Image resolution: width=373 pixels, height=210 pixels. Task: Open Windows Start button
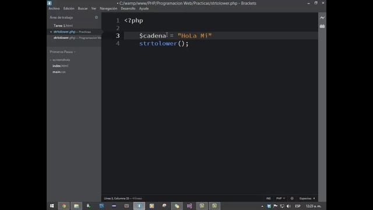(x=52, y=206)
